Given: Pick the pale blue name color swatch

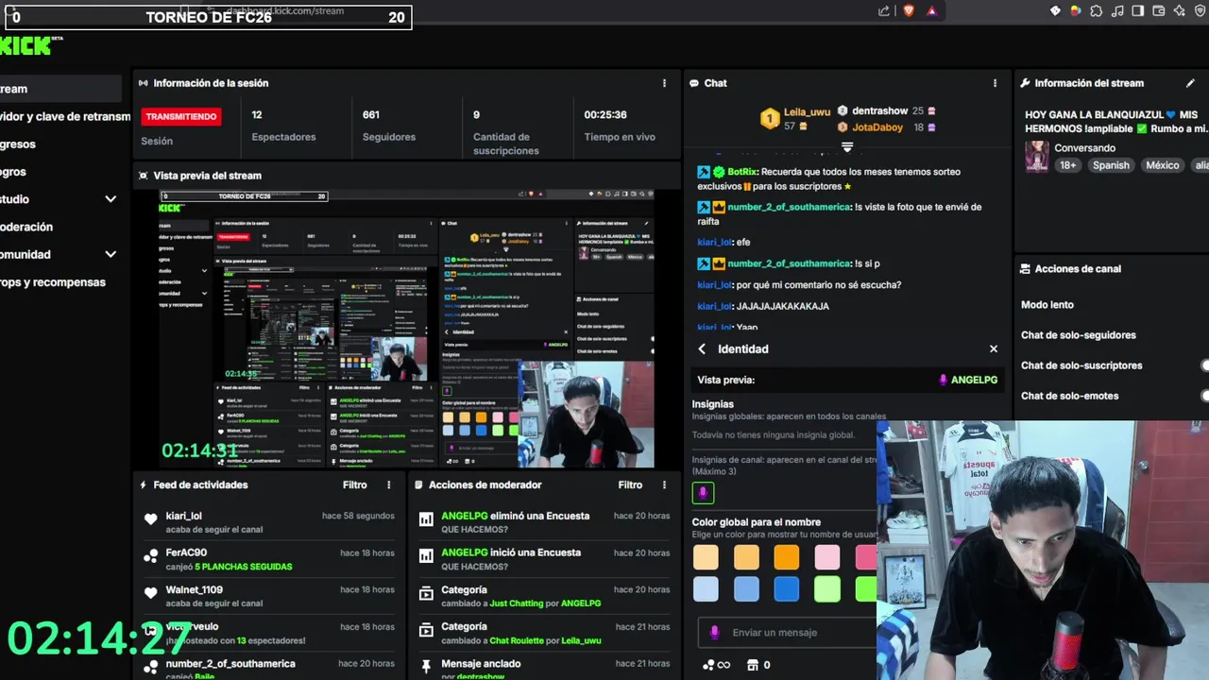Looking at the screenshot, I should tap(706, 589).
